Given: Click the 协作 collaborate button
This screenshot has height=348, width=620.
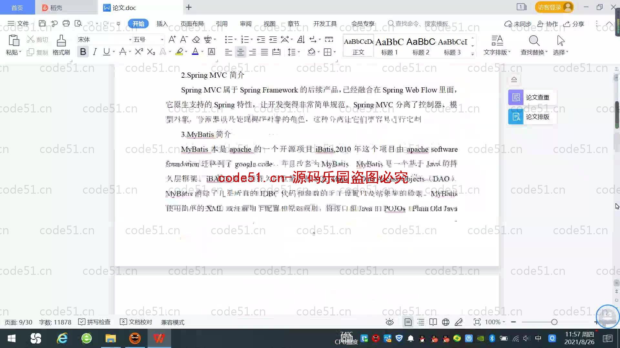Looking at the screenshot, I should [548, 24].
